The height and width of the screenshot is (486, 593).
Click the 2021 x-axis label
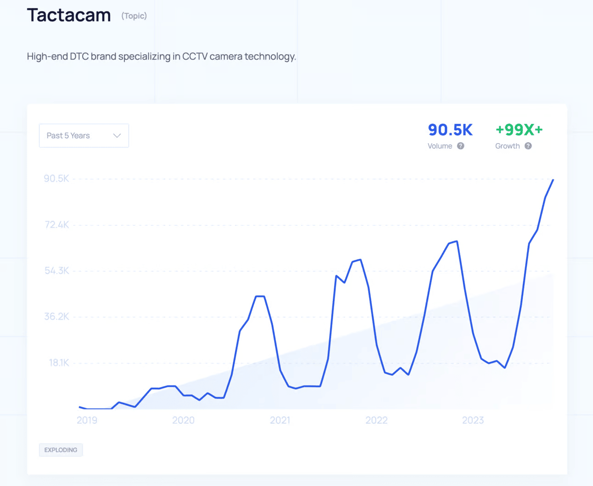(x=280, y=420)
